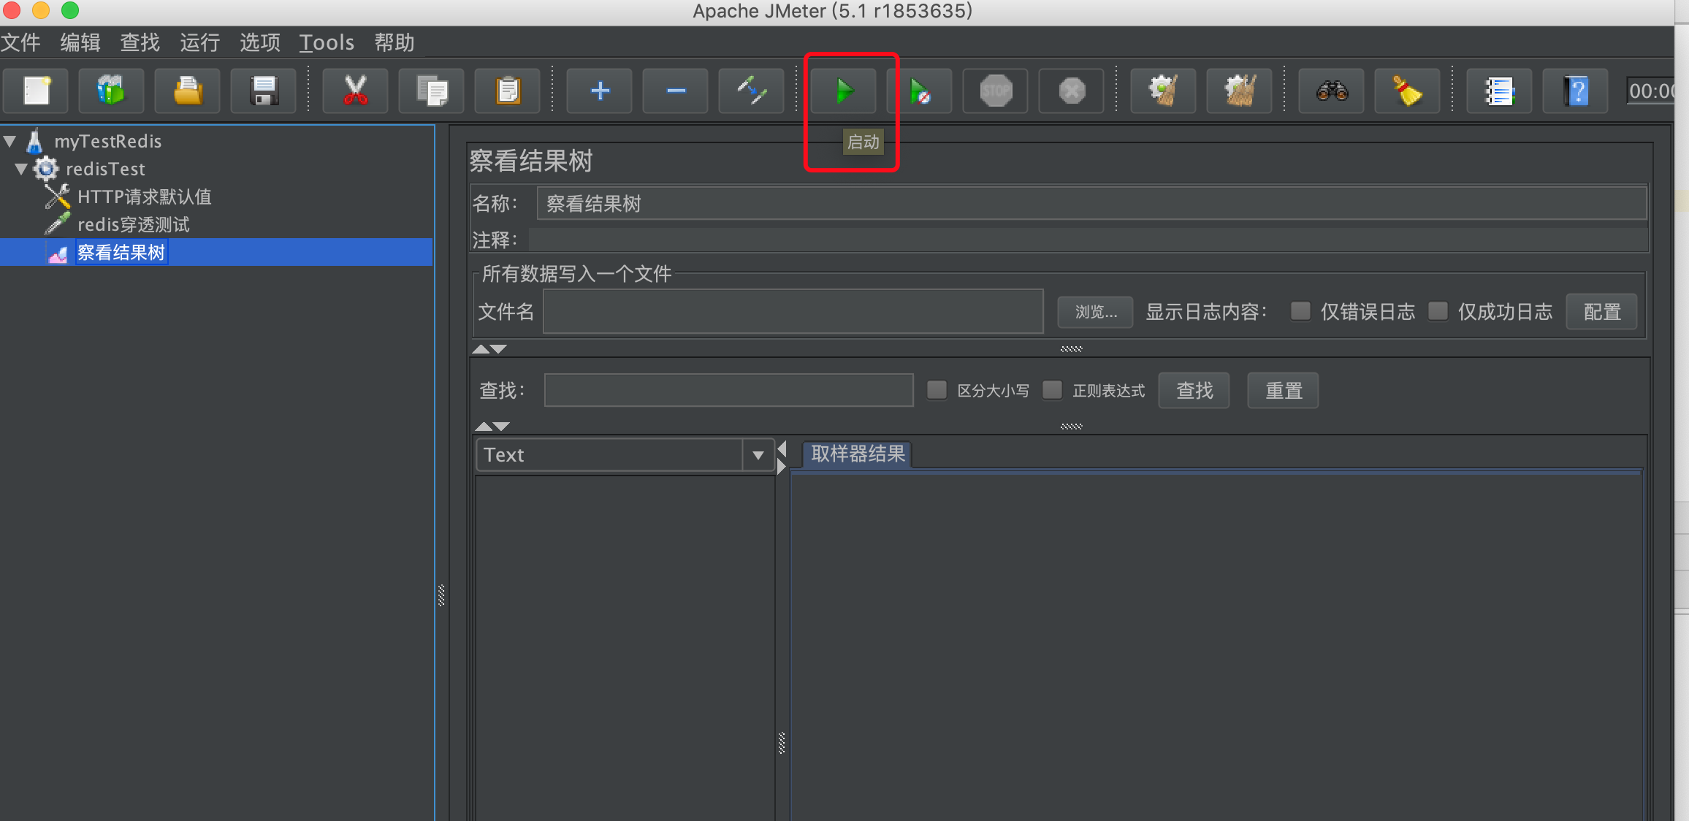Open the Text renderer dropdown

tap(758, 455)
